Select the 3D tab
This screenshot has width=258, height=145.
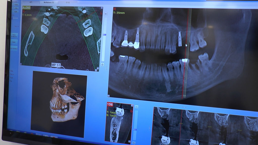[68, 3]
